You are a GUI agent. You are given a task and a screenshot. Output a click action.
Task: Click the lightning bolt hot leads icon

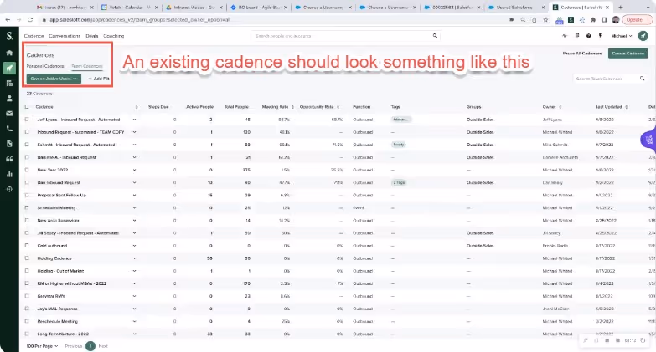point(600,36)
